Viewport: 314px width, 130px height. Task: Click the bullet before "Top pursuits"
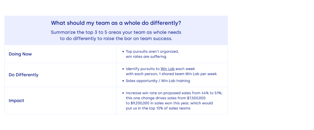(123, 52)
